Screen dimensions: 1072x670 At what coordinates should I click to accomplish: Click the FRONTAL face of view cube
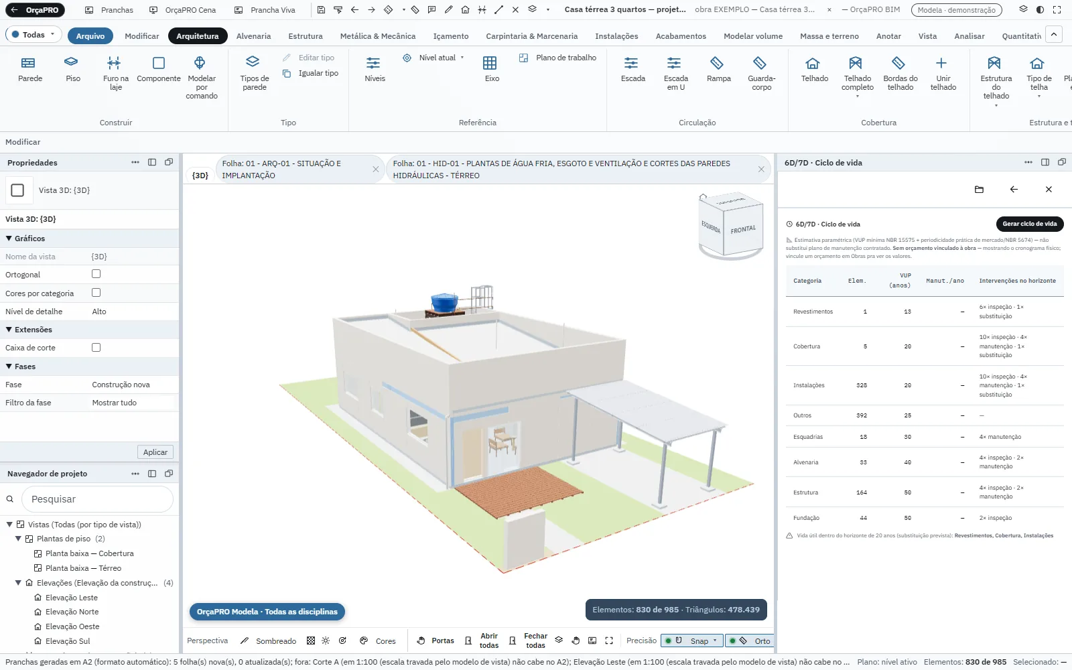pos(743,229)
